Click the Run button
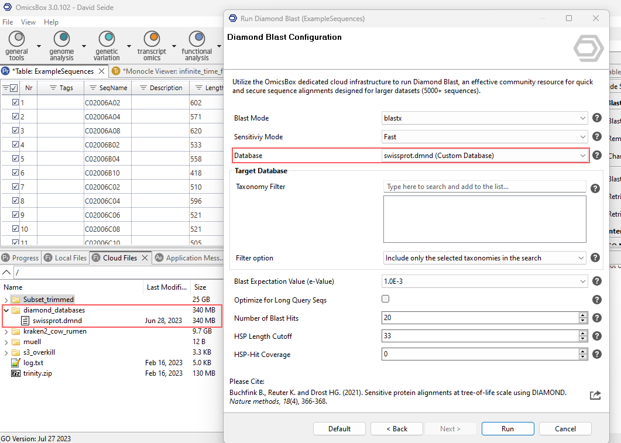The height and width of the screenshot is (443, 621). [x=507, y=428]
